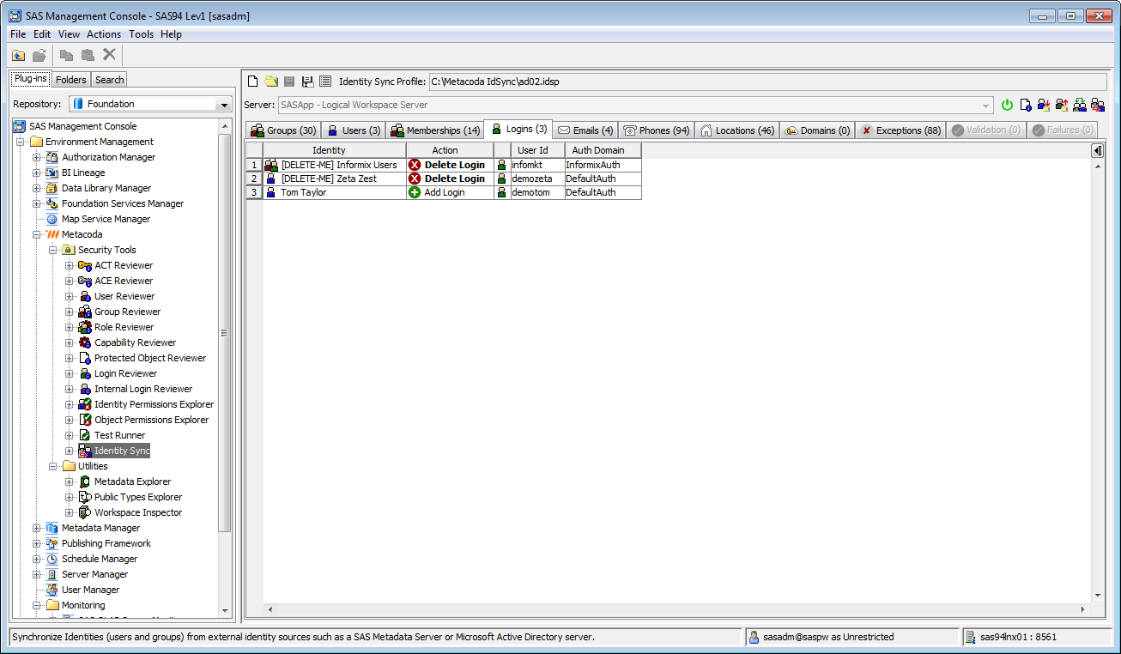Viewport: 1121px width, 654px height.
Task: Open the Server SASApp dropdown
Action: [987, 105]
